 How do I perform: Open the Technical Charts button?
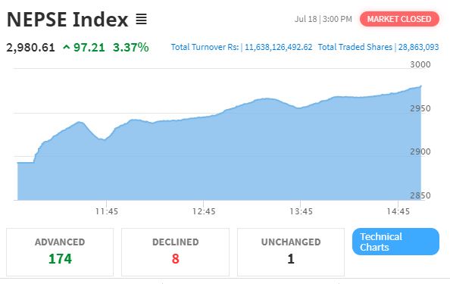point(395,242)
